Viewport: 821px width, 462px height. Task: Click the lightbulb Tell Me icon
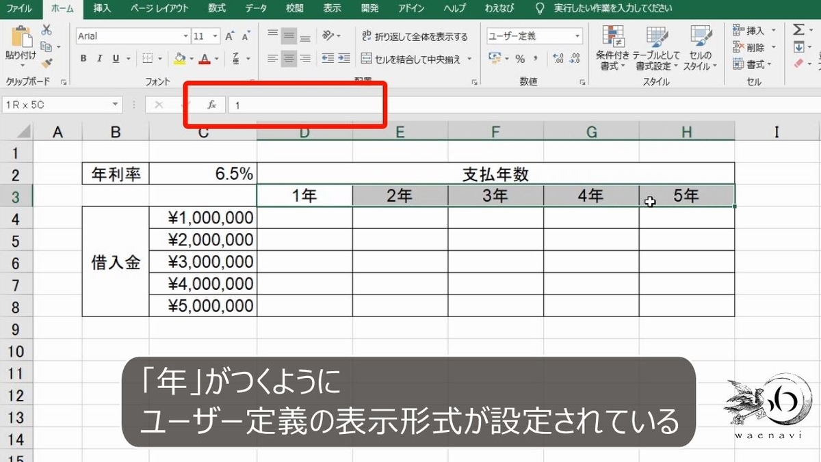541,8
